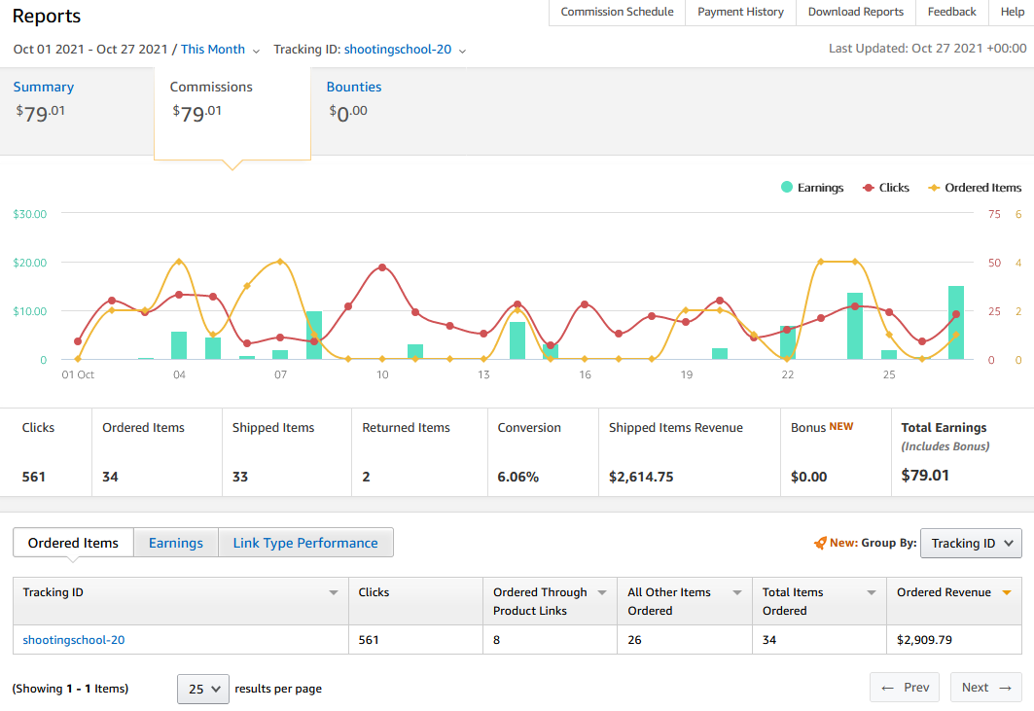Select the Ordered Items table tab
The image size is (1034, 711).
73,542
